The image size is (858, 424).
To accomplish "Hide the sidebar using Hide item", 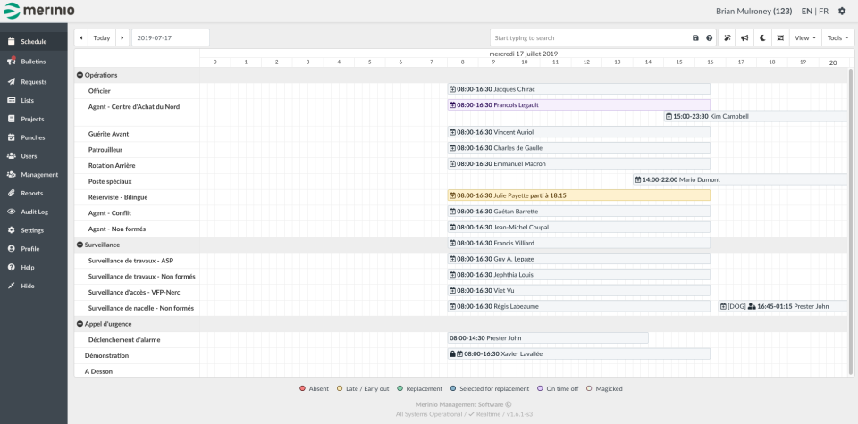I will point(28,286).
